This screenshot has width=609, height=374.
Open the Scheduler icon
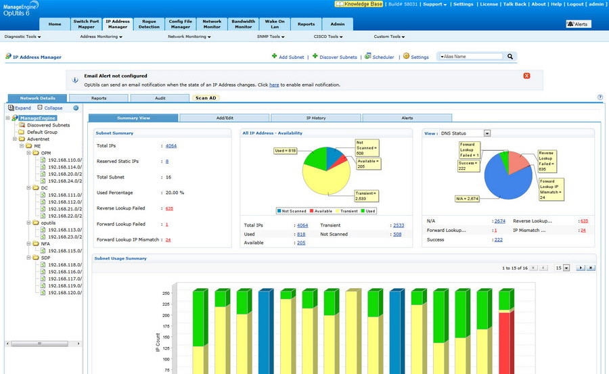(x=367, y=57)
